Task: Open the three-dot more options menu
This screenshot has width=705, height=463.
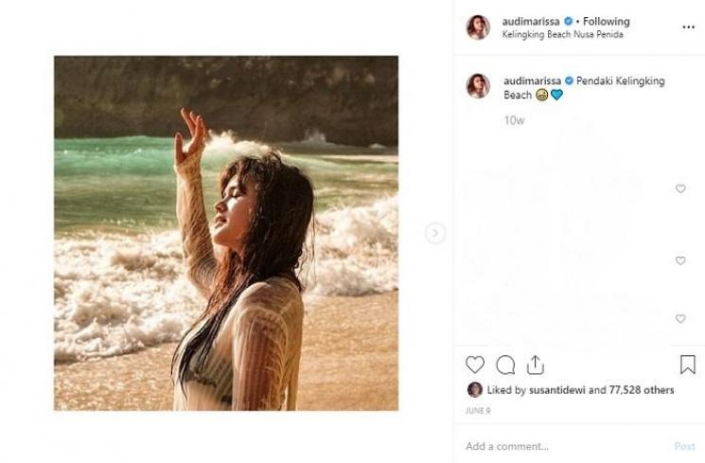Action: click(688, 27)
